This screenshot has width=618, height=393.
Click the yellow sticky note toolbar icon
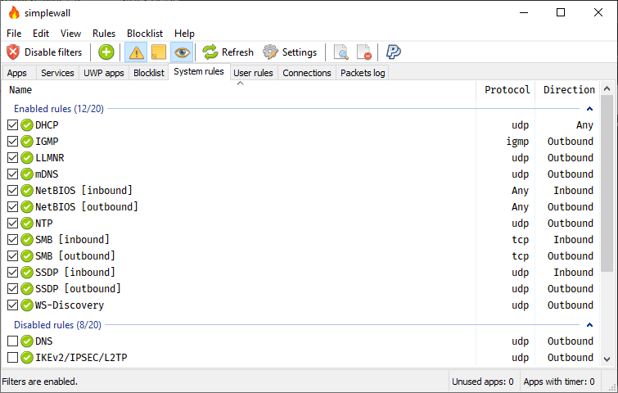click(159, 52)
